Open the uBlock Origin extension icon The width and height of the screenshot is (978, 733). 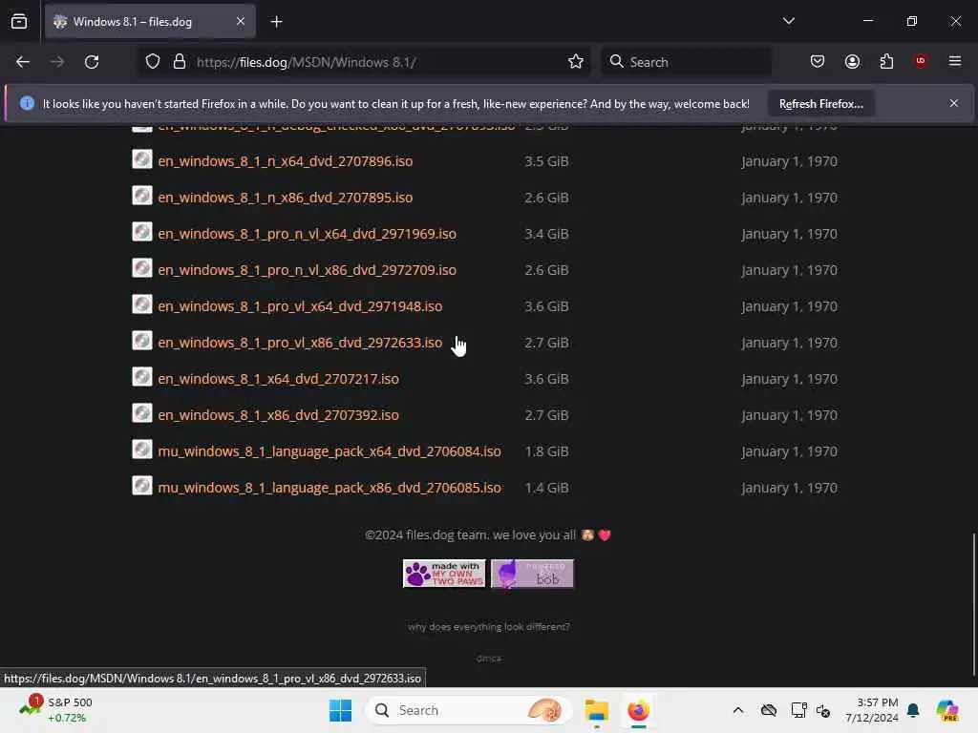pos(921,61)
